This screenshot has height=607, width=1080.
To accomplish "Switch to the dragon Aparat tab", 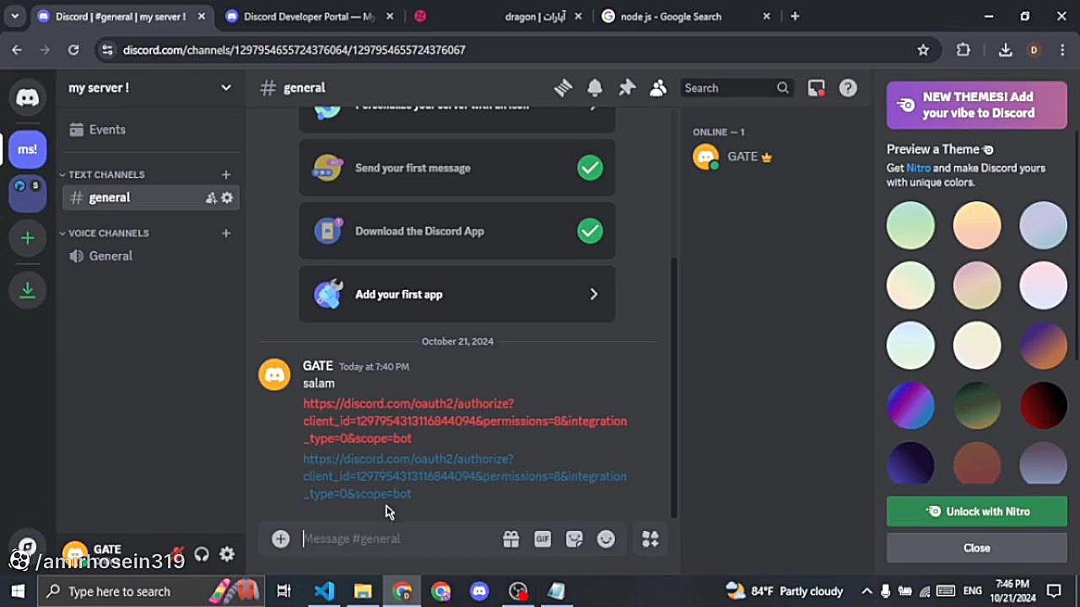I will 499,16.
